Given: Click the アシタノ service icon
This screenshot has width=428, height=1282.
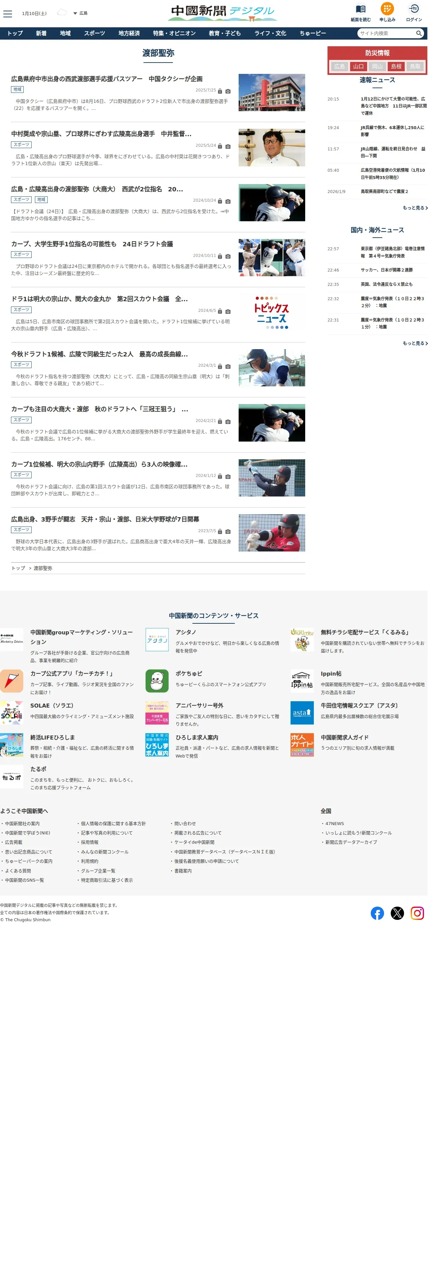Looking at the screenshot, I should (x=157, y=640).
